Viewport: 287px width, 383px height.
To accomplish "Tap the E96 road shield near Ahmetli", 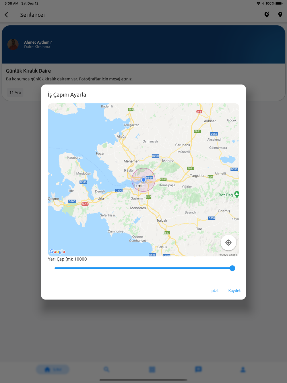I will point(210,177).
